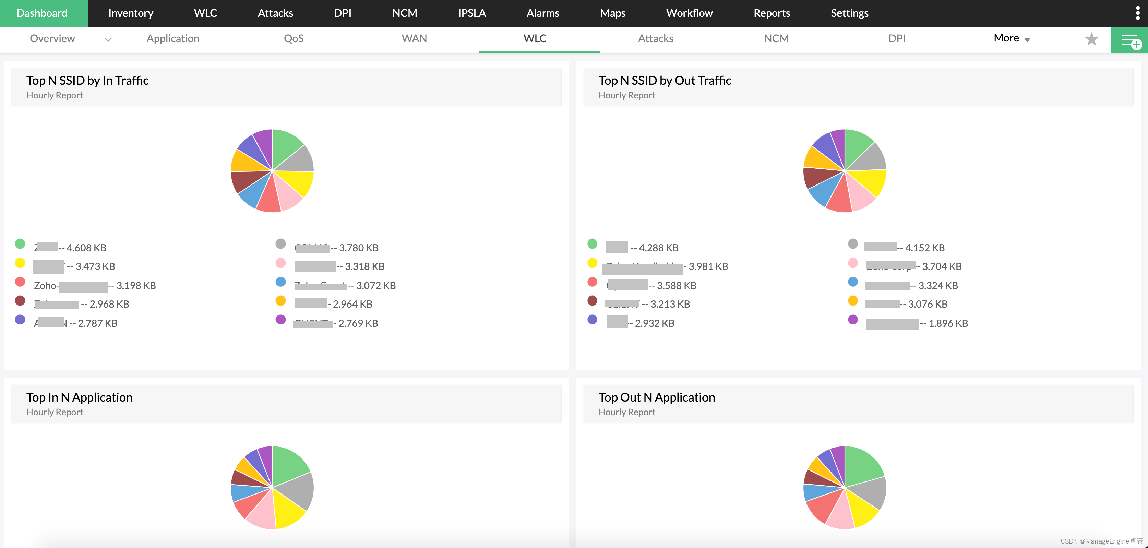Open Settings from the top bar
1148x548 pixels.
849,13
